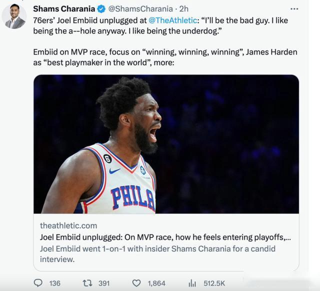Open the three-dot more options menu
The height and width of the screenshot is (291, 320).
coord(294,9)
